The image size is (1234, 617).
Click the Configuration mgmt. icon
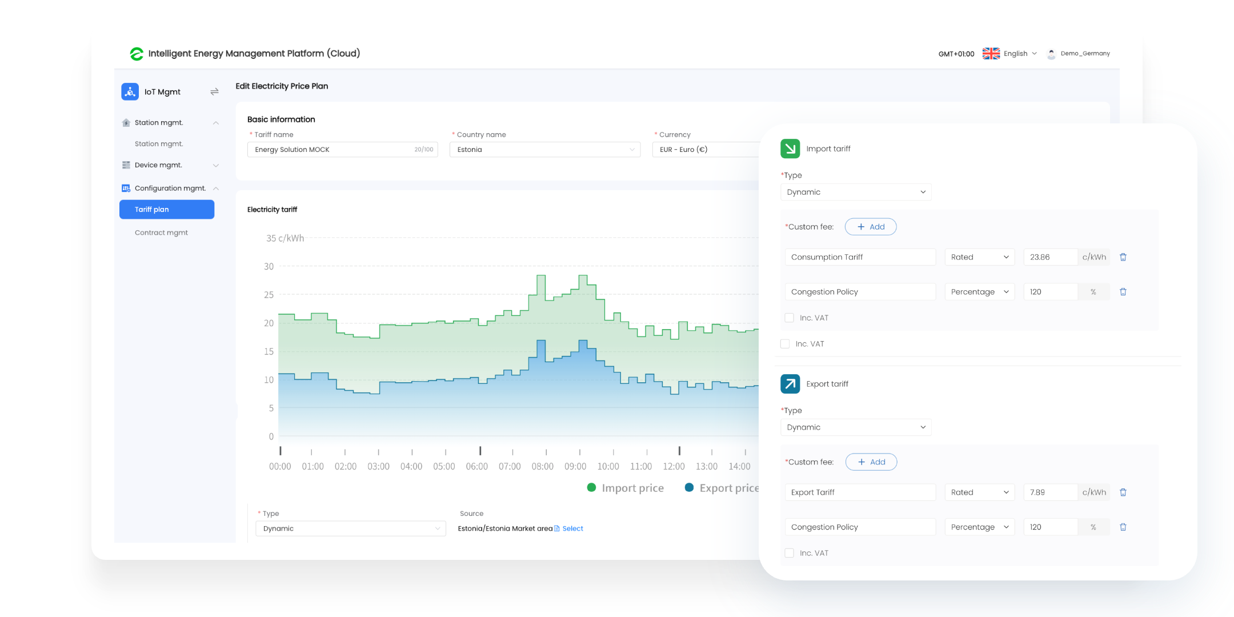[x=126, y=188]
